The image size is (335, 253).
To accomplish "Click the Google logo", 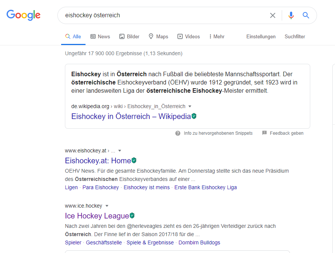I will pyautogui.click(x=23, y=15).
